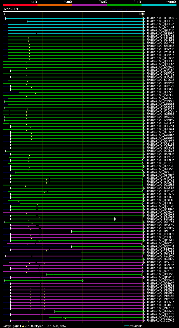Open the UniRef100_C0LF66 hit

[161, 318]
